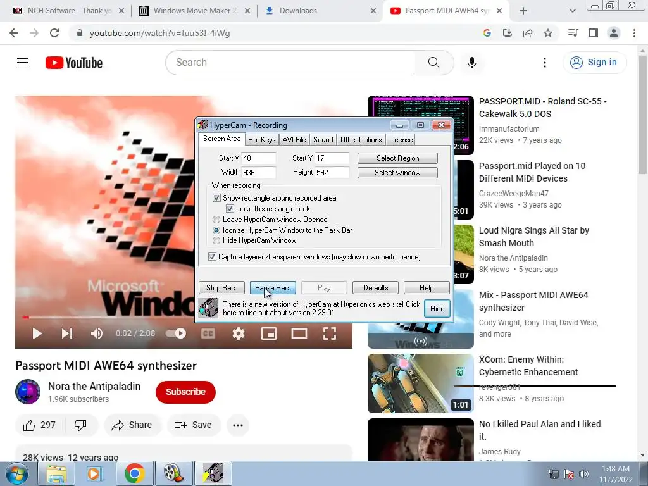Image resolution: width=648 pixels, height=486 pixels.
Task: Open HyperCam AVI File tab
Action: [x=294, y=140]
